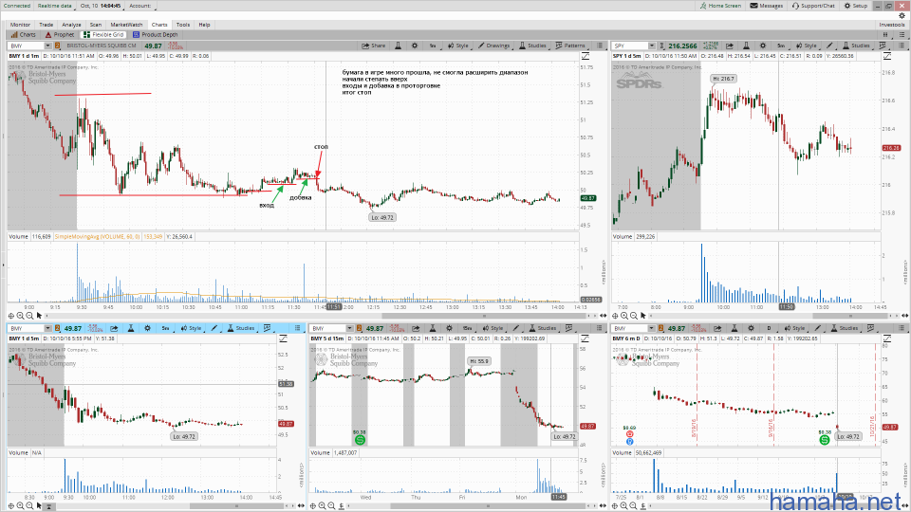Screen dimensions: 911x512
Task: Click the gear icon on the bottom-left BMY 5m chart
Action: [148, 329]
